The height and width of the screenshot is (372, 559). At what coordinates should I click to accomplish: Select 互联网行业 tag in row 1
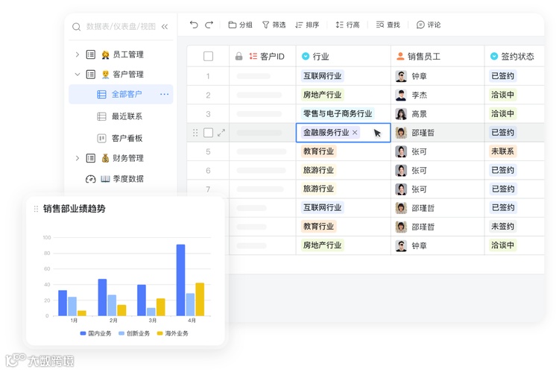point(322,76)
